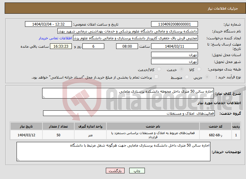Click service code cell ر-68-682
The image size is (246, 179).
pos(216,135)
